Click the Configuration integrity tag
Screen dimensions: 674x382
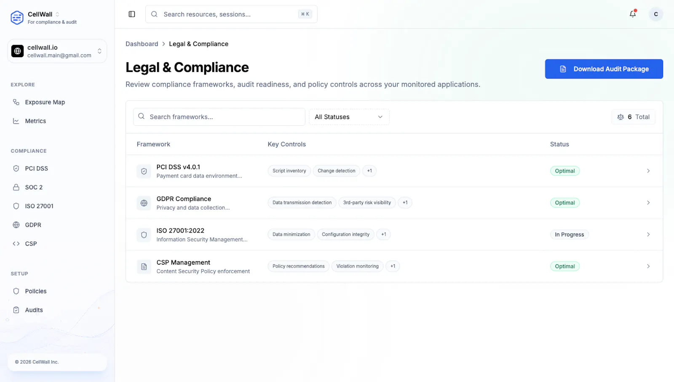(x=345, y=234)
